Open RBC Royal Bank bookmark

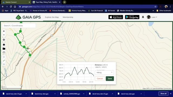(x=19, y=11)
